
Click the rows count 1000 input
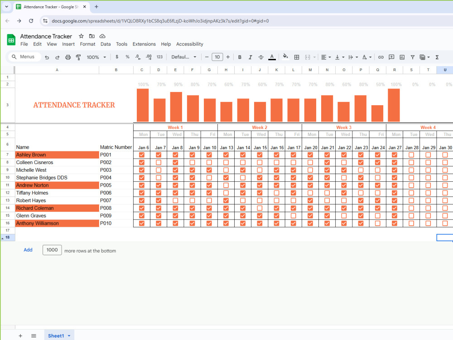[x=52, y=250]
